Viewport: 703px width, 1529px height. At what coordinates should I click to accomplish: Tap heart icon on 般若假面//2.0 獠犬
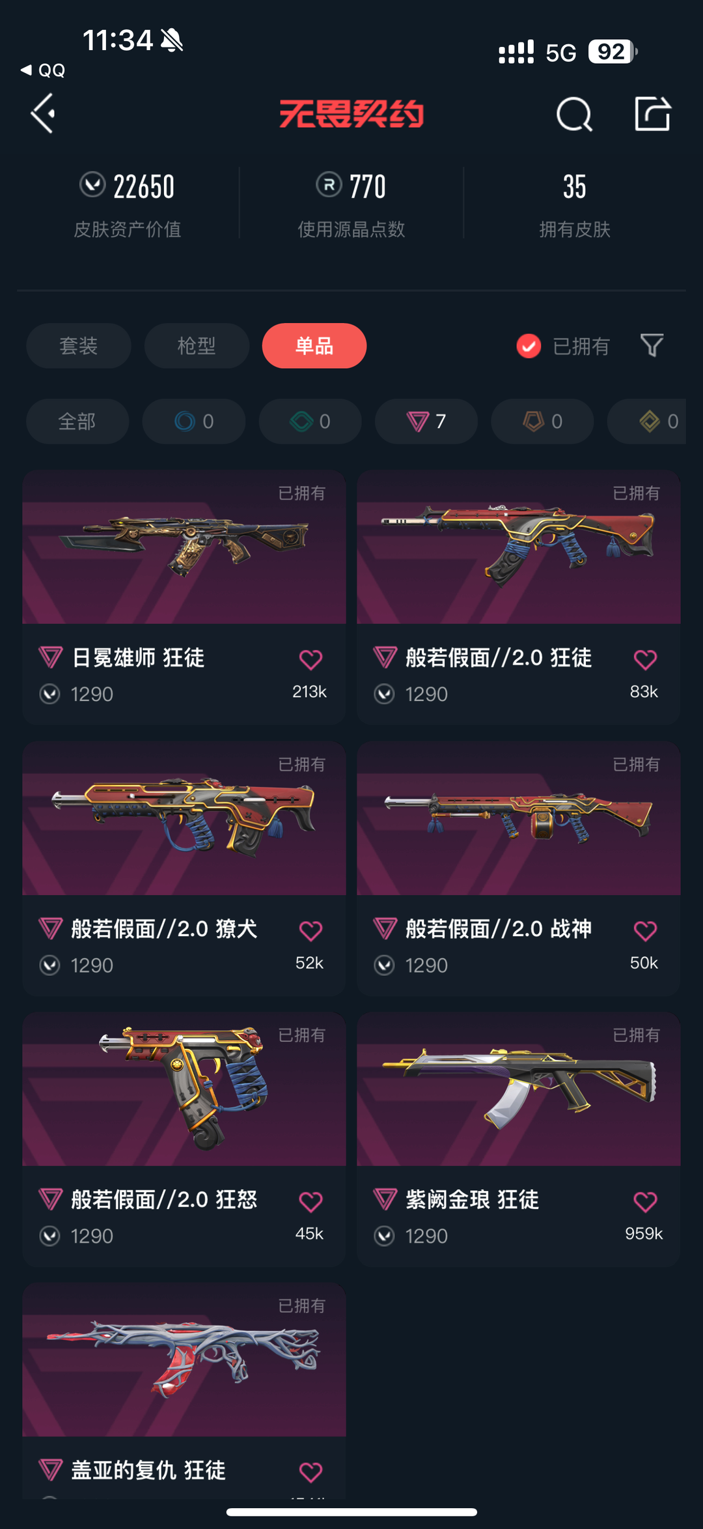point(310,931)
